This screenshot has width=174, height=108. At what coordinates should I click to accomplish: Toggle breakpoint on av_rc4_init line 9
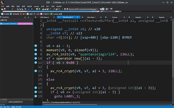36,54
